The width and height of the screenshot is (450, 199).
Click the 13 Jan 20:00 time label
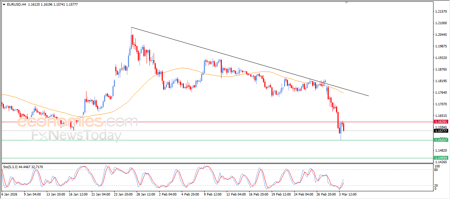55,194
